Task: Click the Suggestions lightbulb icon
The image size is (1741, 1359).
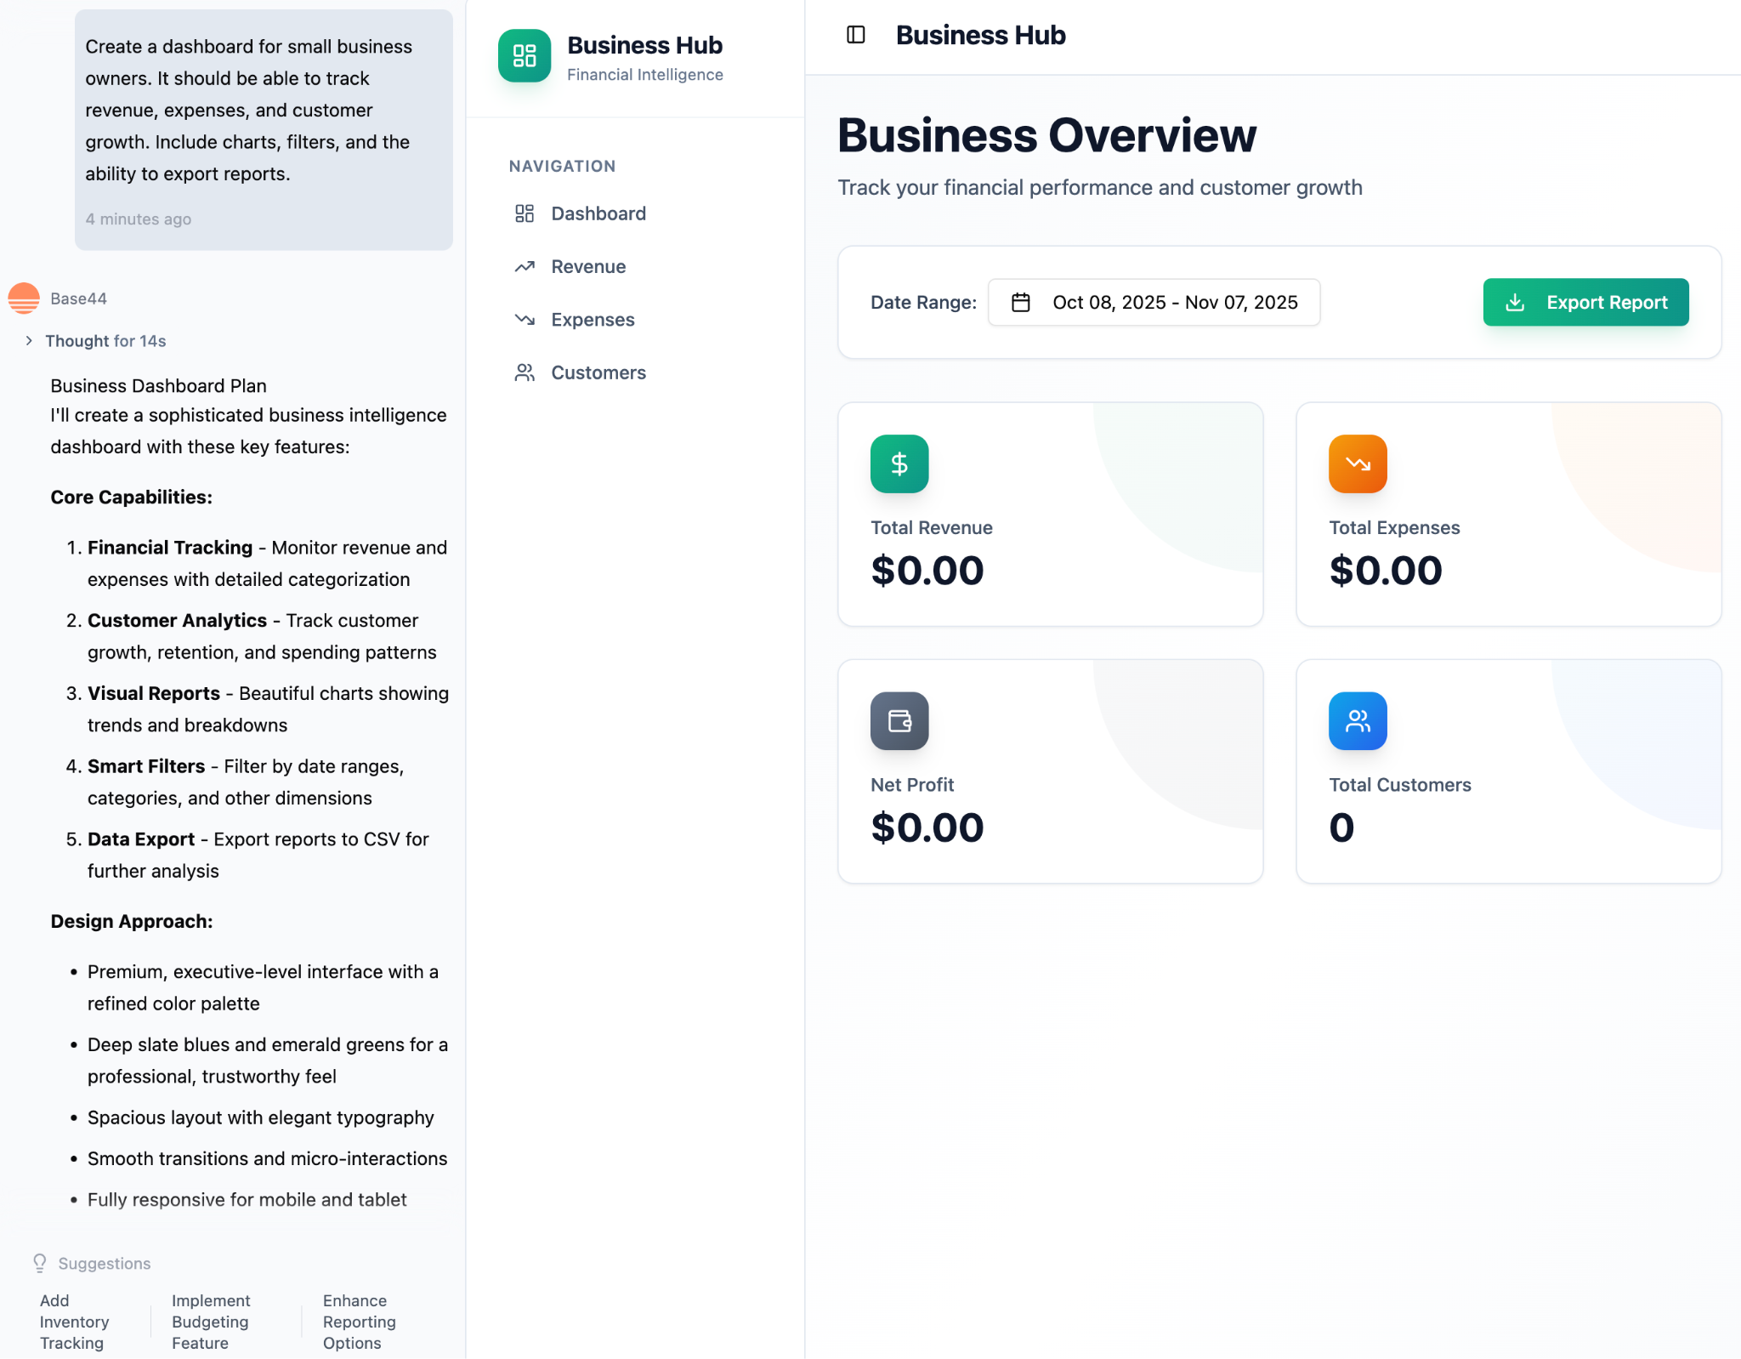Action: click(39, 1263)
